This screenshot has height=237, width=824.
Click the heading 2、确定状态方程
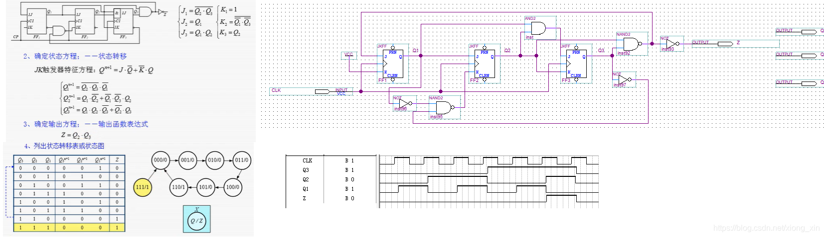75,56
